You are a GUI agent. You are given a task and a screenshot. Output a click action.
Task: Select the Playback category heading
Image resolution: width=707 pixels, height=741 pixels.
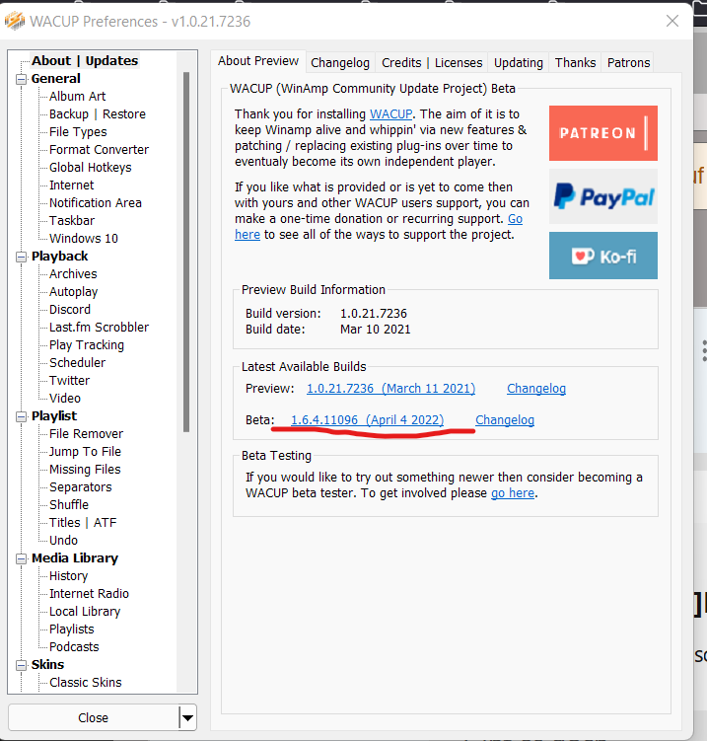(x=59, y=257)
